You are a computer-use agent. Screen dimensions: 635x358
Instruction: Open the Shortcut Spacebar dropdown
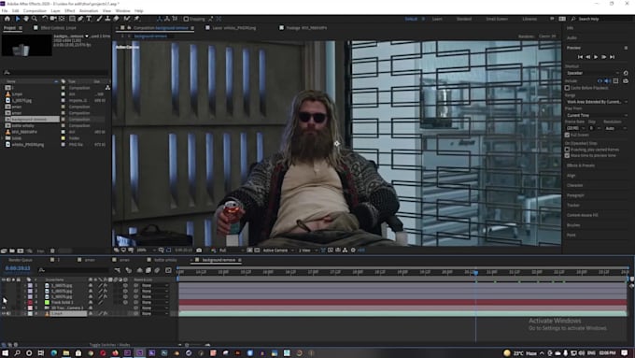(x=593, y=73)
